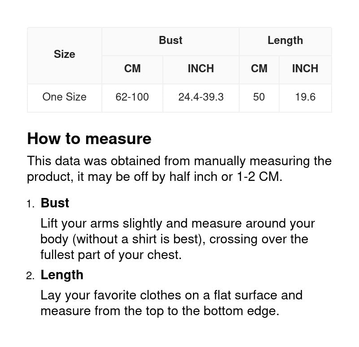Click the CM subheader under Length

point(259,69)
